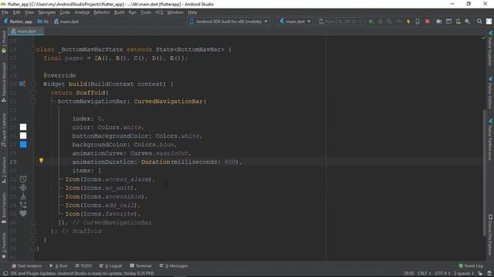This screenshot has width=494, height=277.
Task: Select the main.dart editor tab
Action: coord(25,31)
